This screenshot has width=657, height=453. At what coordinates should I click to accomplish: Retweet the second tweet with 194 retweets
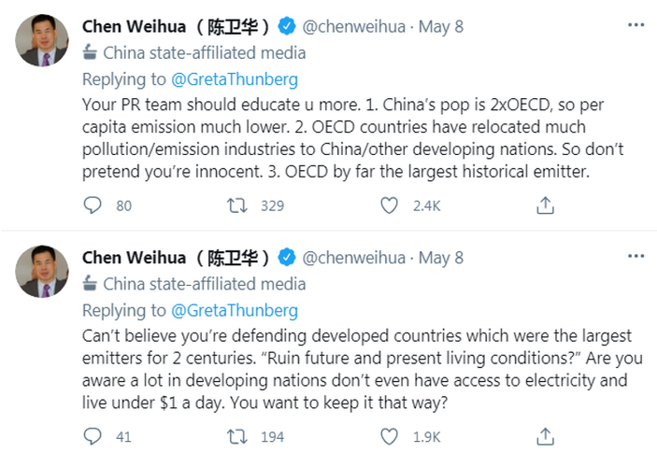coord(239,436)
